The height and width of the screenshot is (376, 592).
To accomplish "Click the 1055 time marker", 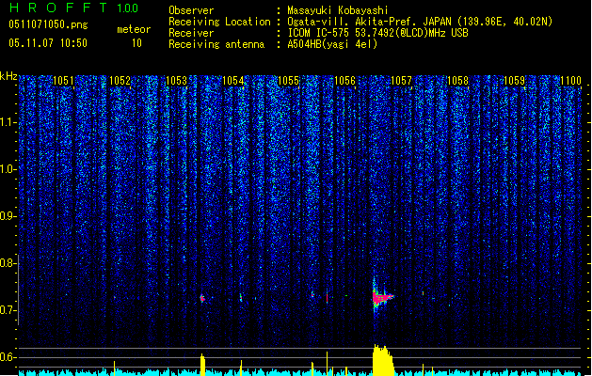I will [x=288, y=80].
